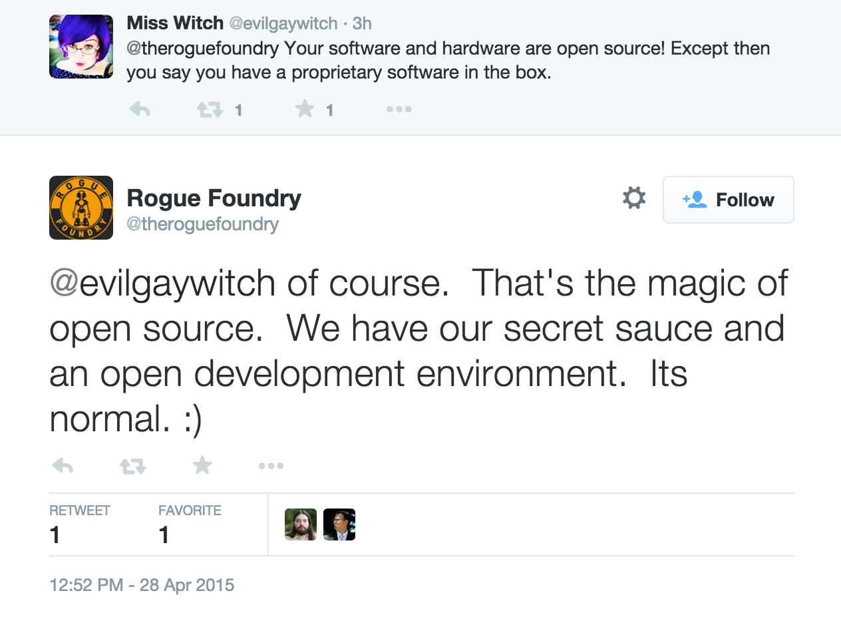Favorite the Rogue Foundry tweet
The image size is (841, 619).
(202, 465)
